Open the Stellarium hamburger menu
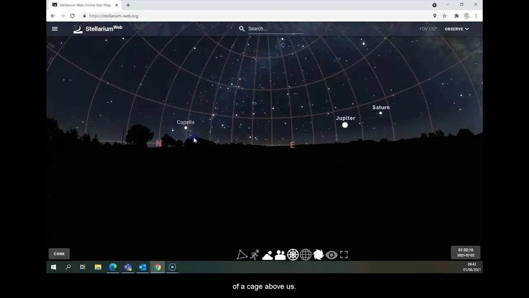The image size is (529, 298). pyautogui.click(x=55, y=29)
